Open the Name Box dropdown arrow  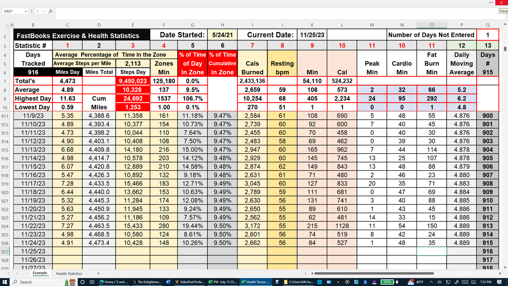[27, 11]
